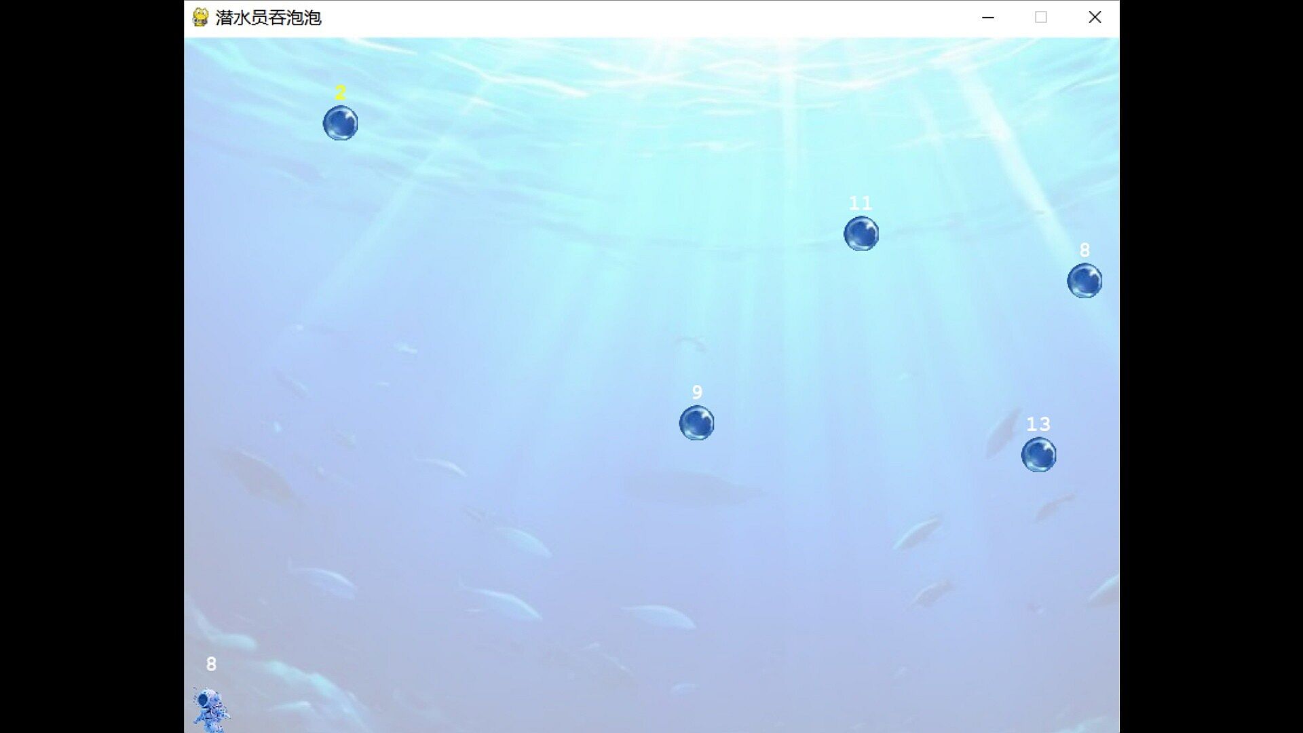Pop the bubble labeled 8
Screen dimensions: 1303x733
point(1084,280)
